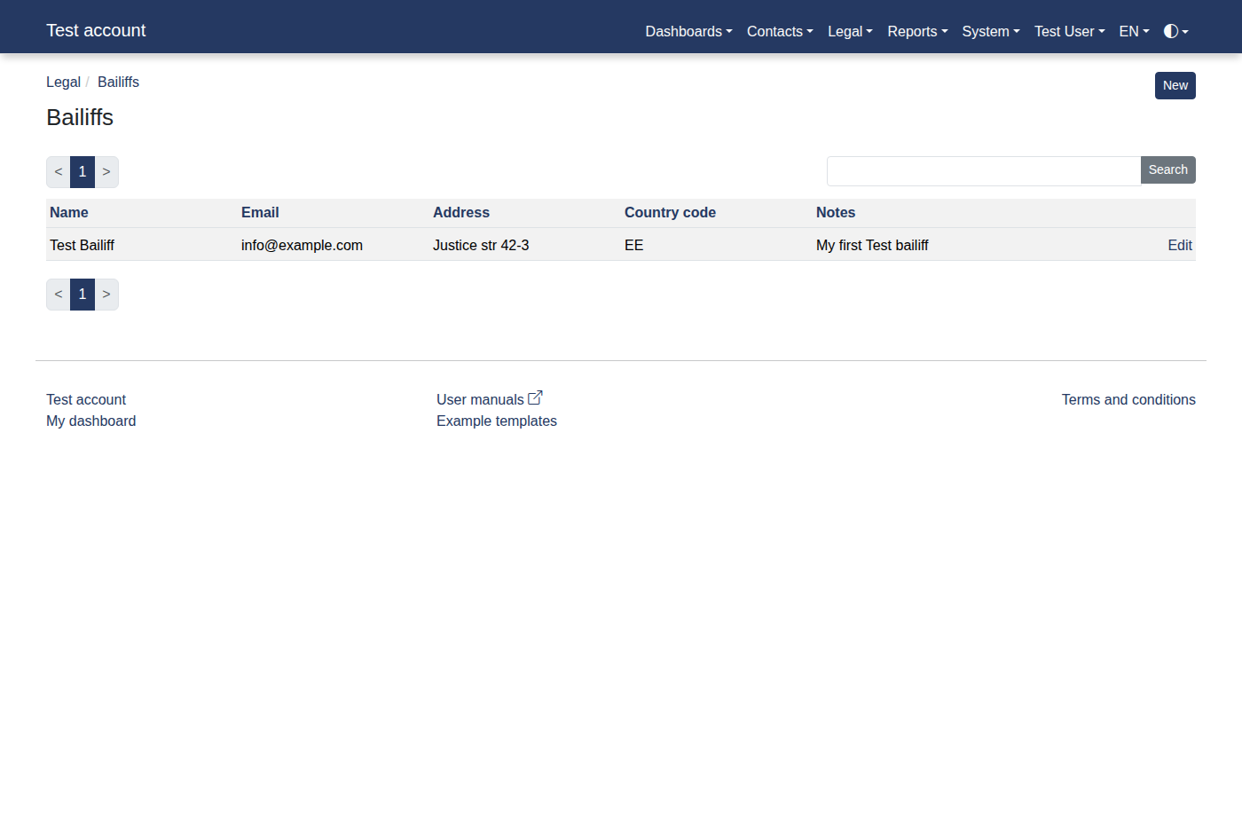
Task: Expand the Contacts menu in navbar
Action: click(779, 31)
